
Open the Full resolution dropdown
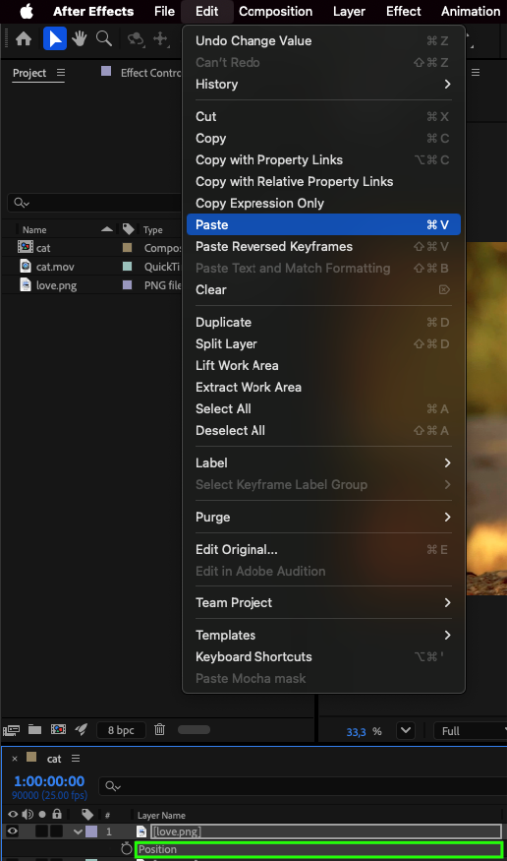point(472,731)
